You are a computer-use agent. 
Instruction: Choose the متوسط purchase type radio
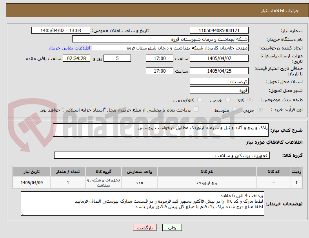[234, 109]
